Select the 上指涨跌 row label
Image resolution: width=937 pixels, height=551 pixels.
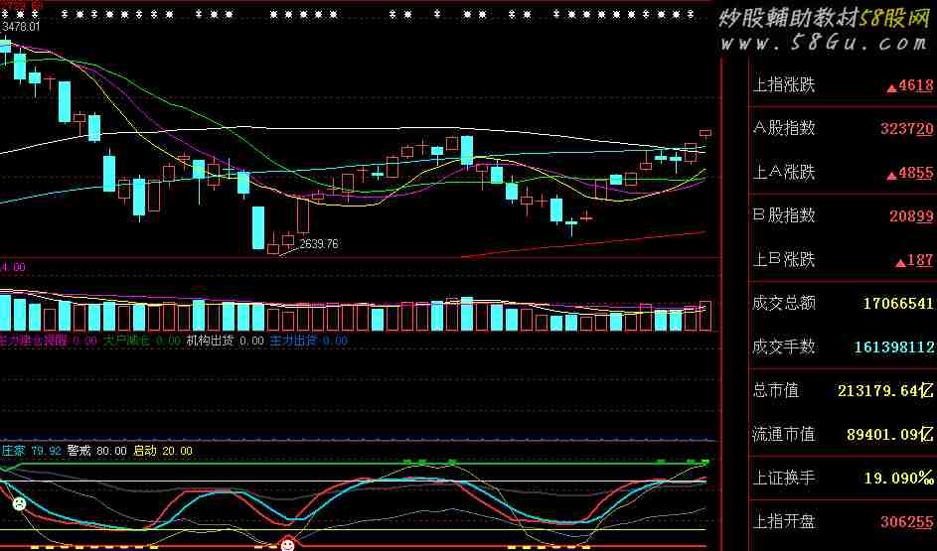[783, 84]
